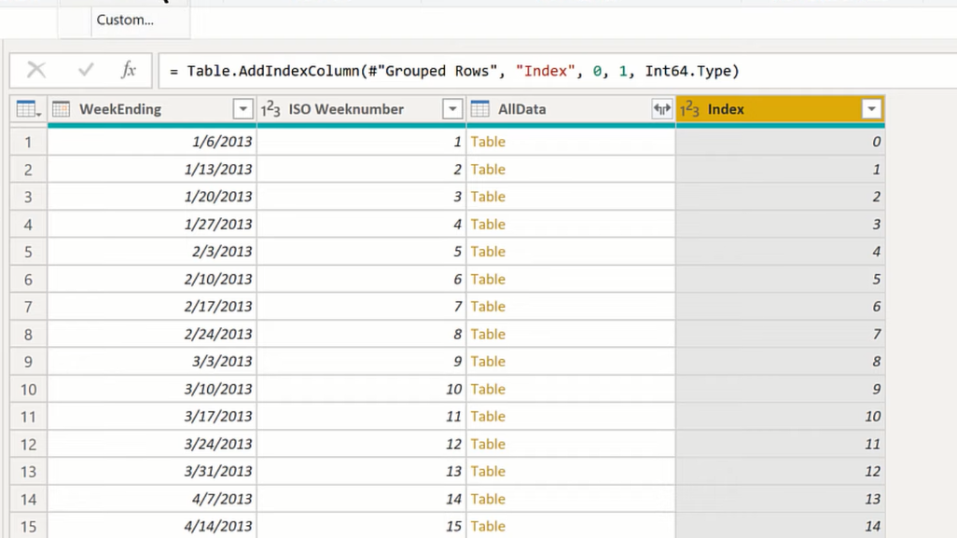The width and height of the screenshot is (957, 538).
Task: Select the 1/27/2013 date cell
Action: tap(153, 224)
